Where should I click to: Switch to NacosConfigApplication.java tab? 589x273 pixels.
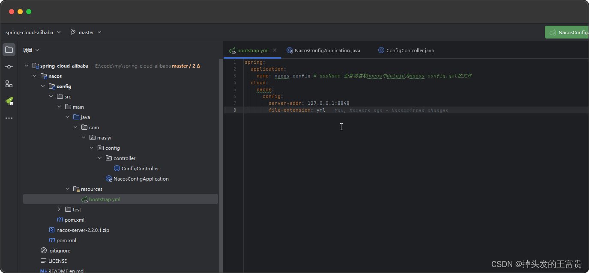coord(323,50)
